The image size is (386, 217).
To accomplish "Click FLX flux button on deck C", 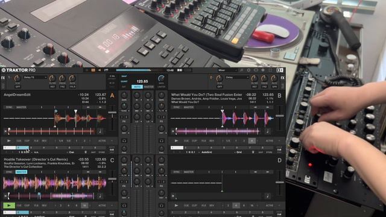I will click(36, 206).
